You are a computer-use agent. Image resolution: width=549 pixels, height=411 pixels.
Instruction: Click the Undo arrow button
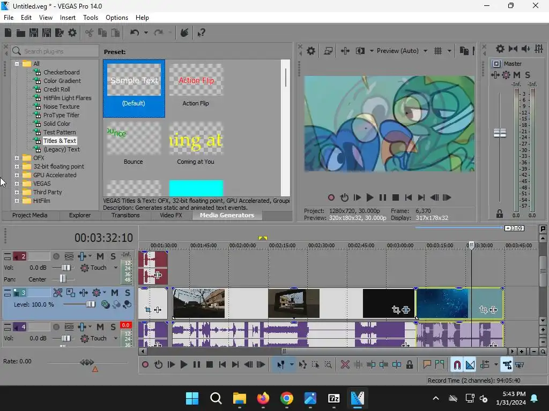[x=135, y=33]
